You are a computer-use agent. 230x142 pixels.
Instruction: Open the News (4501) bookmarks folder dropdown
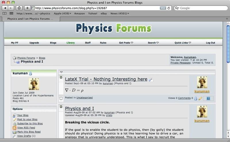coord(120,13)
